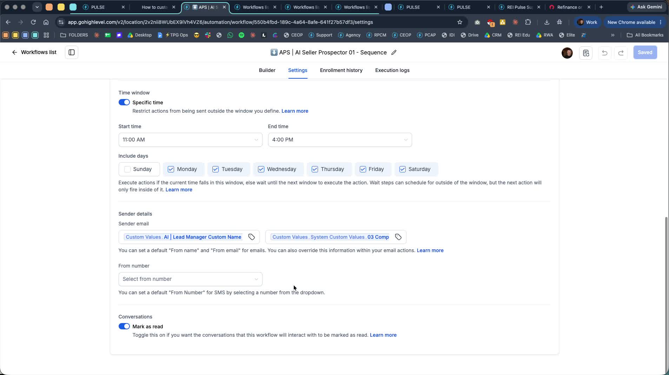Viewport: 669px width, 375px height.
Task: Click the Saved button
Action: click(x=645, y=52)
